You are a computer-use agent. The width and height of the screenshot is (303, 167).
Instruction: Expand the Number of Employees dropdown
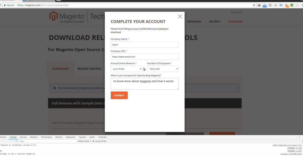point(163,69)
